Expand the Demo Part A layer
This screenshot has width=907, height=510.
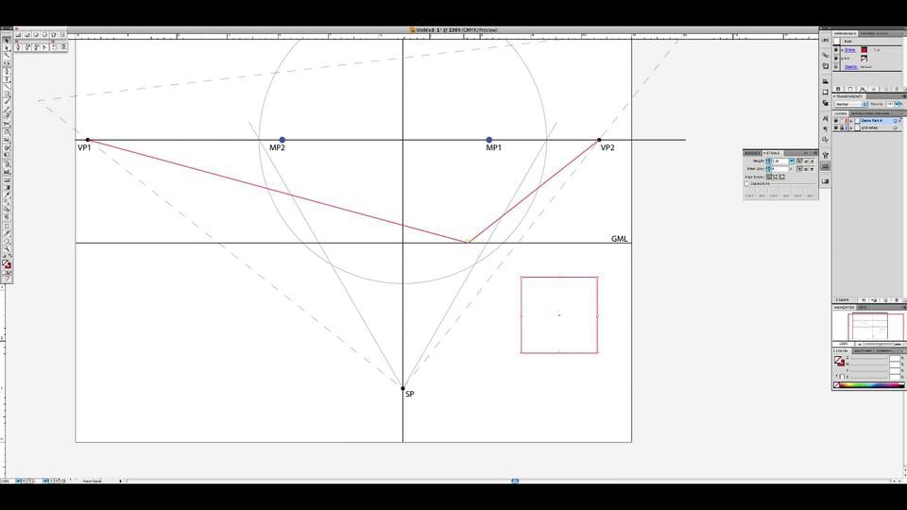coord(851,120)
